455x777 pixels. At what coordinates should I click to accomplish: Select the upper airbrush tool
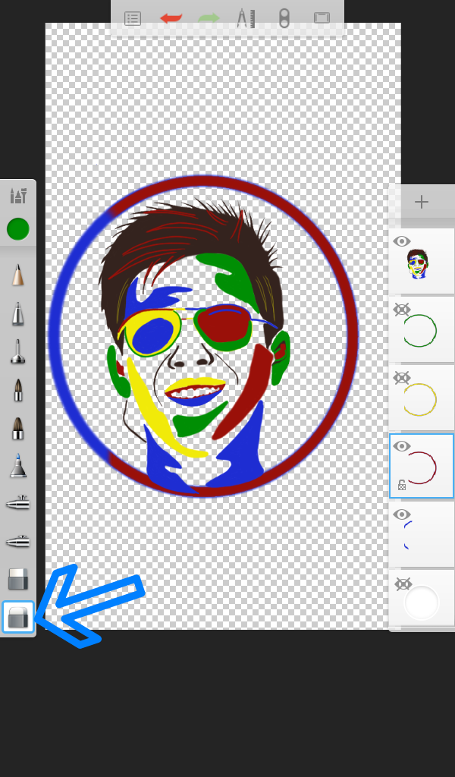pyautogui.click(x=18, y=504)
